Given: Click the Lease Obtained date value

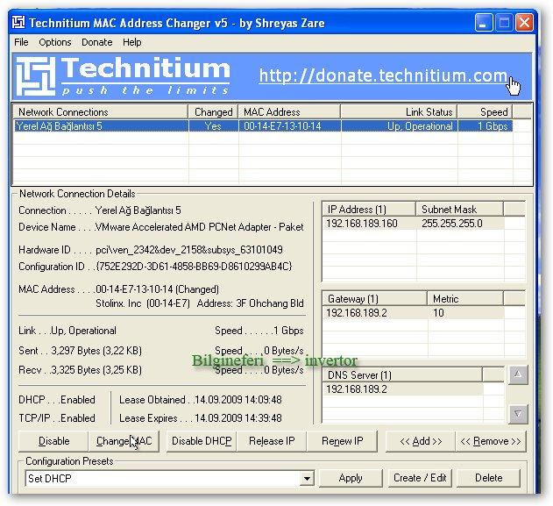Looking at the screenshot, I should (x=238, y=399).
